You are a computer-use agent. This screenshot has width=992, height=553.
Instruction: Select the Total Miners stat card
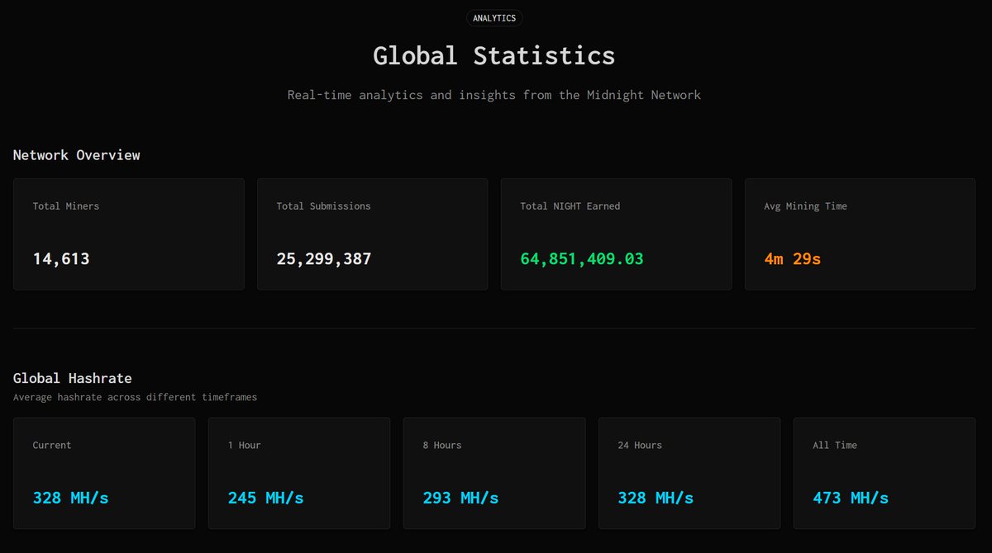tap(128, 234)
